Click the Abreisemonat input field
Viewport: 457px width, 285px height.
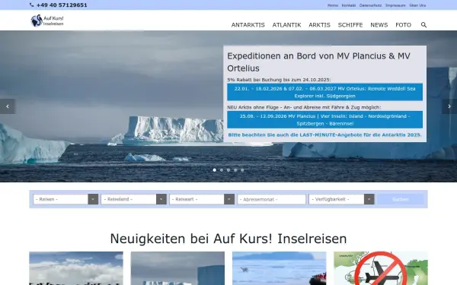[272, 199]
